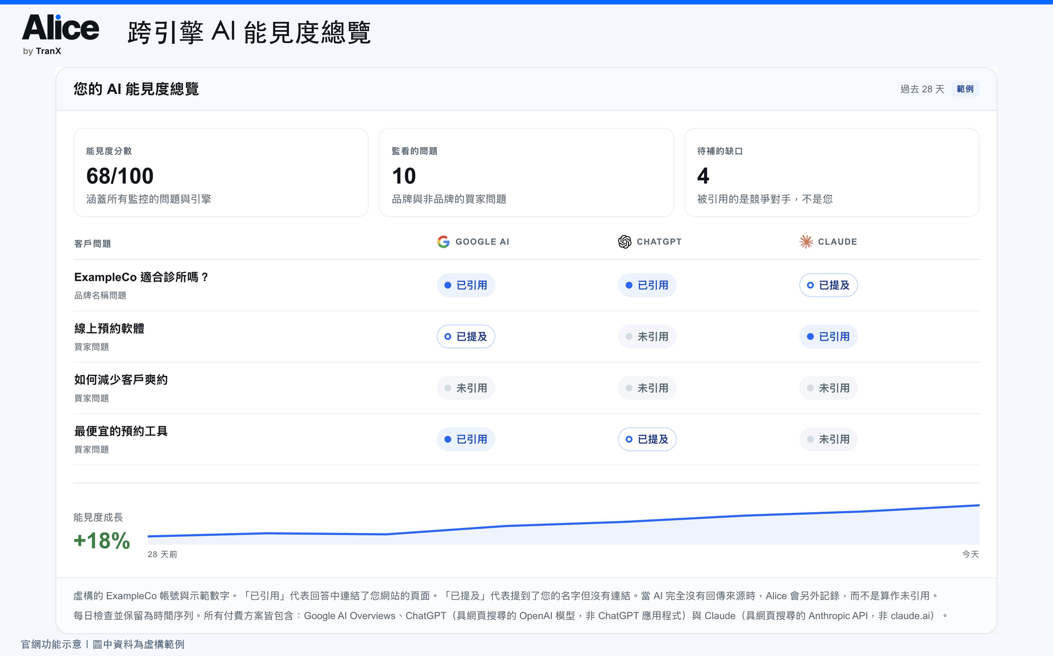
Task: Open the 監看的問題 card showing 10
Action: click(526, 173)
